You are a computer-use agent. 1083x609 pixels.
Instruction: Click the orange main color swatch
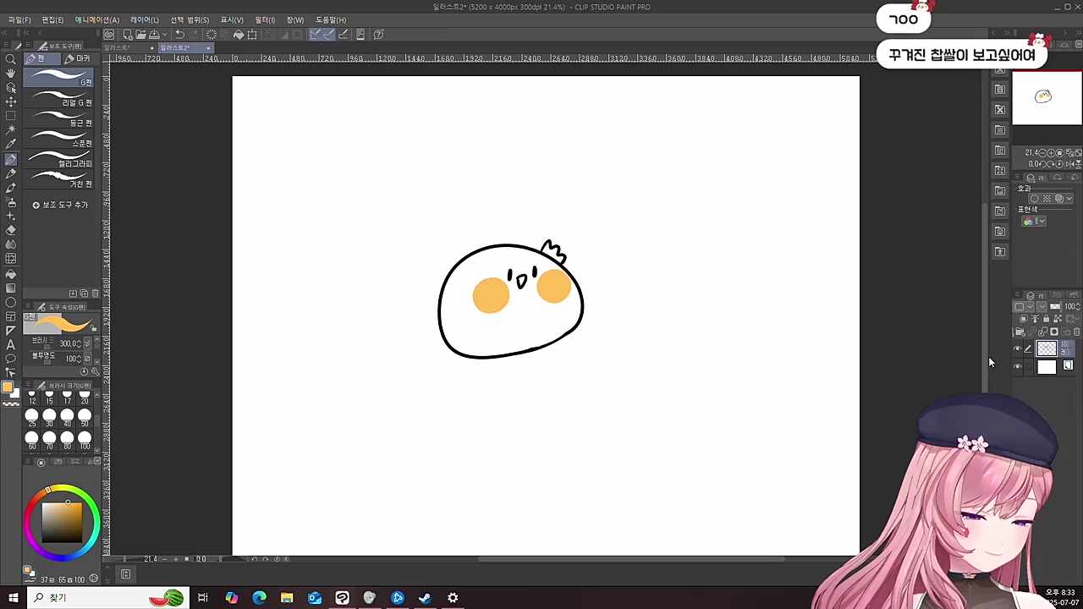coord(8,387)
